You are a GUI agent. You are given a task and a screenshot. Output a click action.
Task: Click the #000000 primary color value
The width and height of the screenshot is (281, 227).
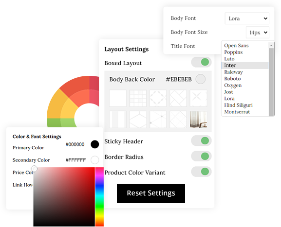click(75, 144)
